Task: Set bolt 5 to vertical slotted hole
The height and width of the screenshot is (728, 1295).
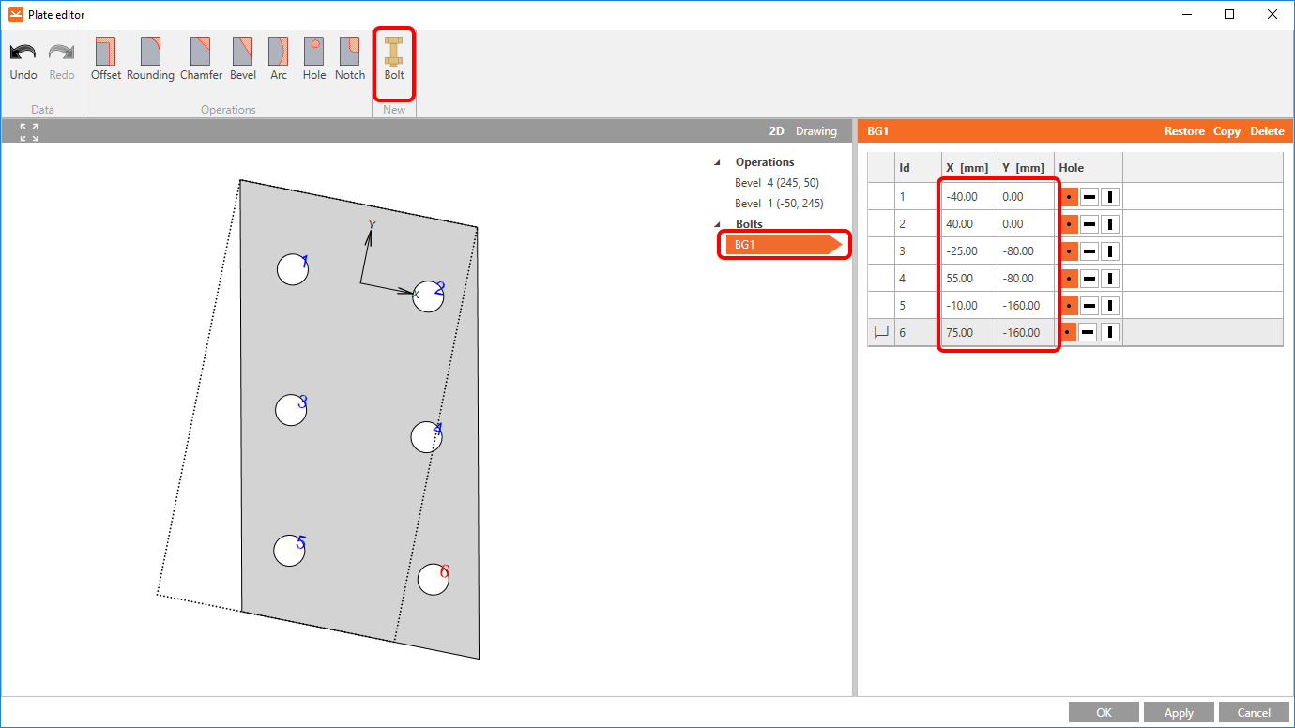Action: pyautogui.click(x=1110, y=306)
